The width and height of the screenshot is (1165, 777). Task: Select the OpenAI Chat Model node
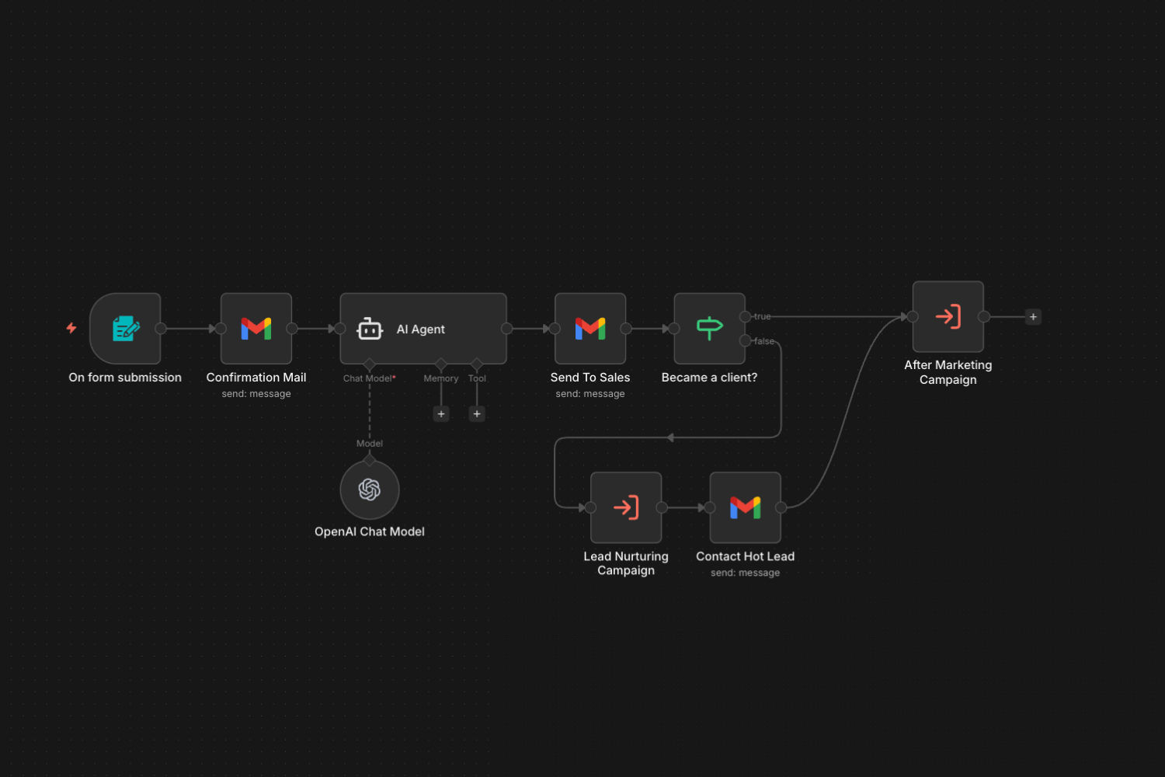tap(370, 490)
